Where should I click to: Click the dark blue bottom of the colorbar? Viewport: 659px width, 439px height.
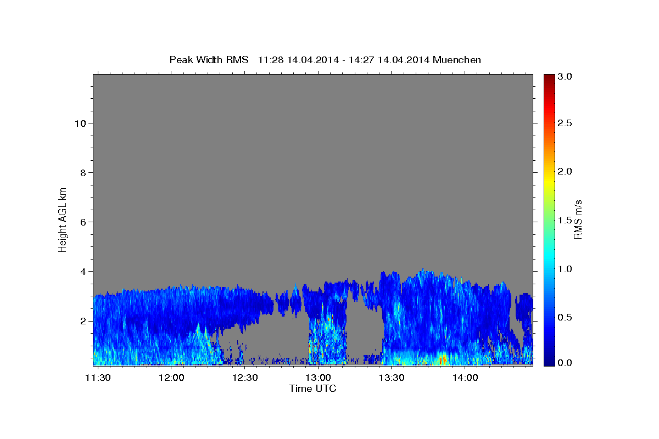tap(549, 361)
